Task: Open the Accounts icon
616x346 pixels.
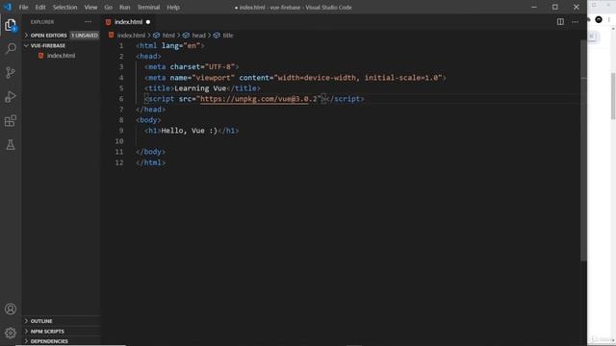Action: [11, 309]
